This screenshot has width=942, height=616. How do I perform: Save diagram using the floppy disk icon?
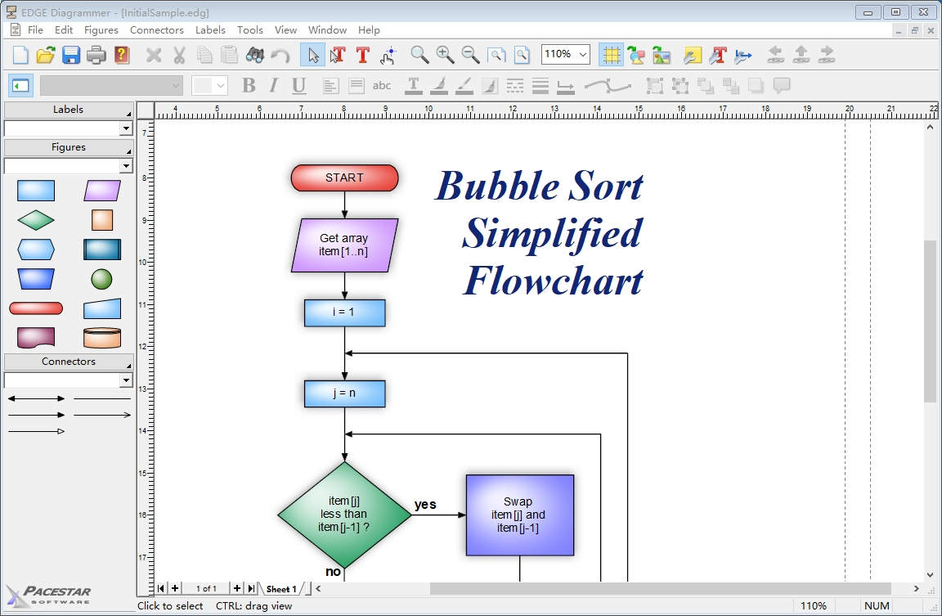[x=71, y=56]
